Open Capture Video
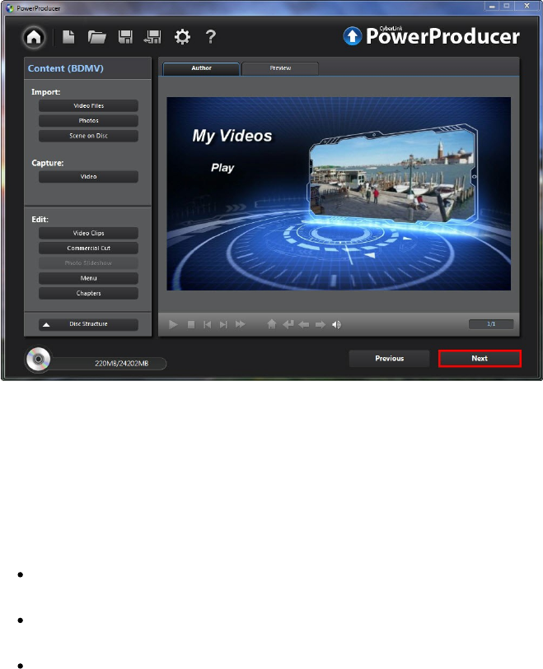Image resolution: width=543 pixels, height=669 pixels. pos(88,177)
